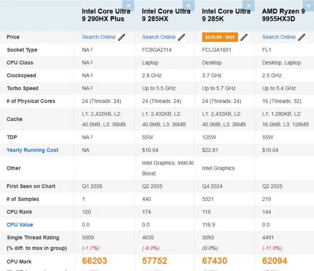Click the pencil icon beside the $576.99 BUY price
This screenshot has height=271, width=314.
tap(244, 37)
